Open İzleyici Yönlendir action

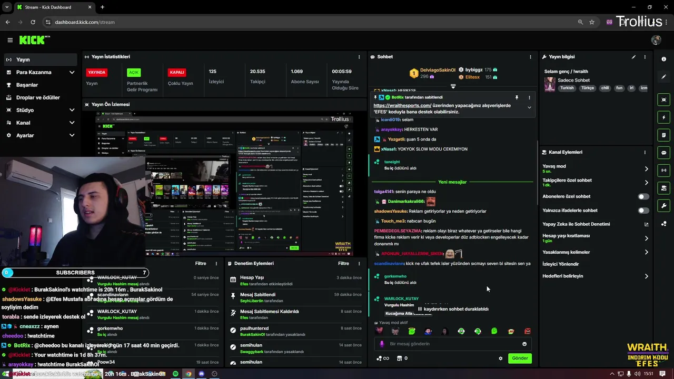coord(561,264)
